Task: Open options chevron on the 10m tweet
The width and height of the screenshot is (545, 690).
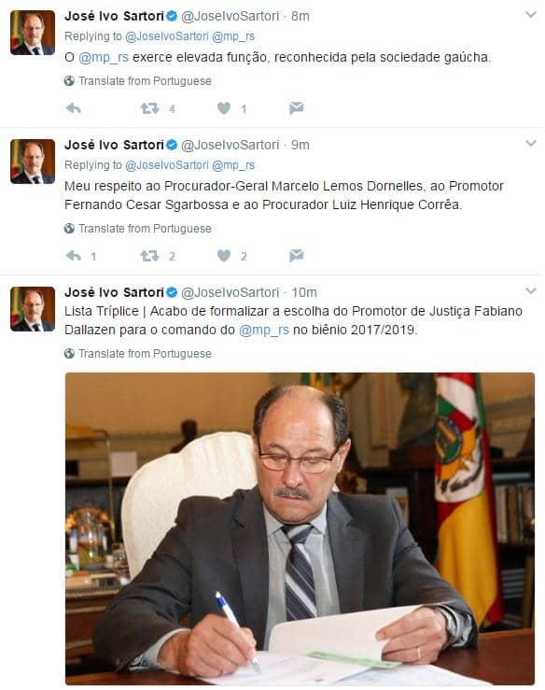Action: coord(531,291)
